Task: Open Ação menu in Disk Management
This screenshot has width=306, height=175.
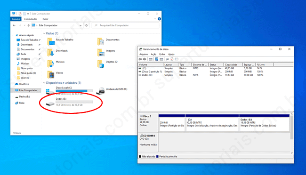Action: [153, 54]
